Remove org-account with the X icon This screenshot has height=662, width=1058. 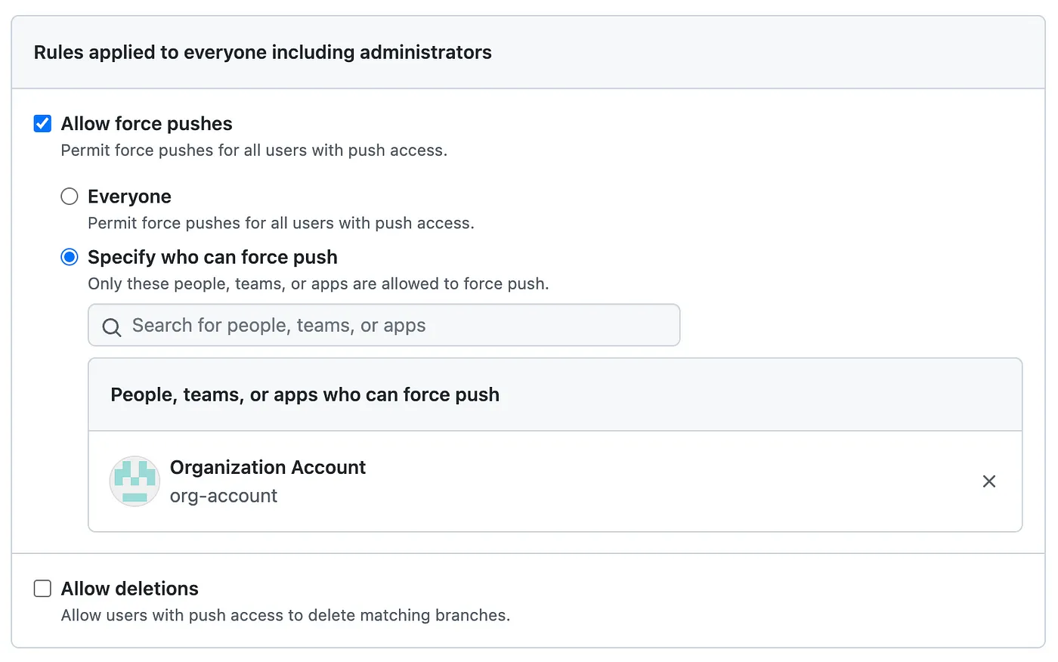coord(988,481)
